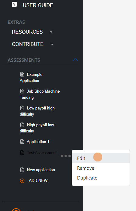Click the User Guide question mark icon

pos(14,5)
